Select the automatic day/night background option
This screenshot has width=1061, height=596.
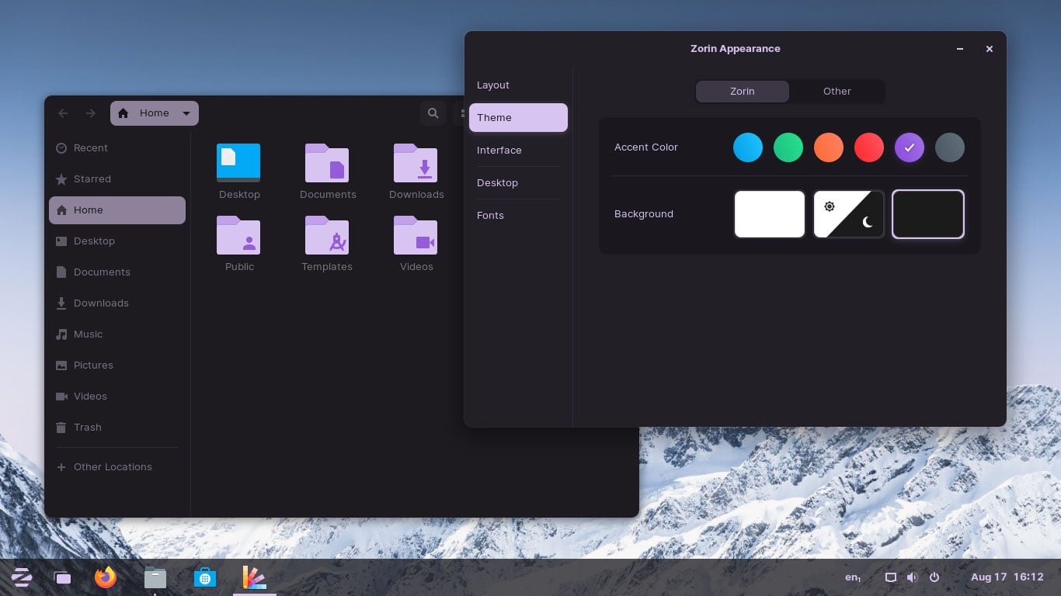(x=848, y=214)
